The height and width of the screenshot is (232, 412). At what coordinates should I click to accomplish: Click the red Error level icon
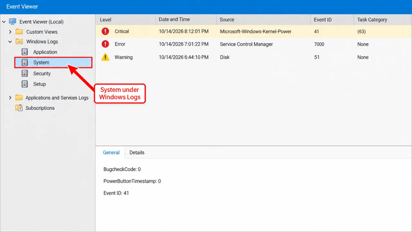[x=105, y=44]
